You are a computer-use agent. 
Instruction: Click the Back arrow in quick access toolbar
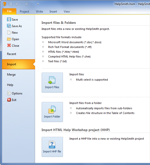(17, 4)
